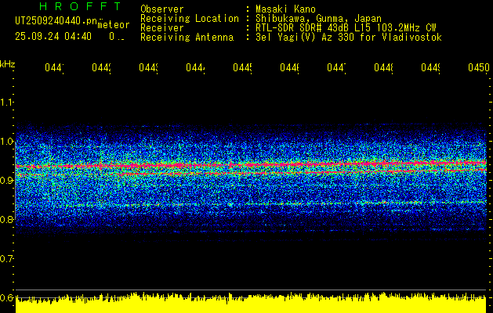The height and width of the screenshot is (313, 493).
Task: Click the 0450 time axis marker
Action: click(479, 67)
